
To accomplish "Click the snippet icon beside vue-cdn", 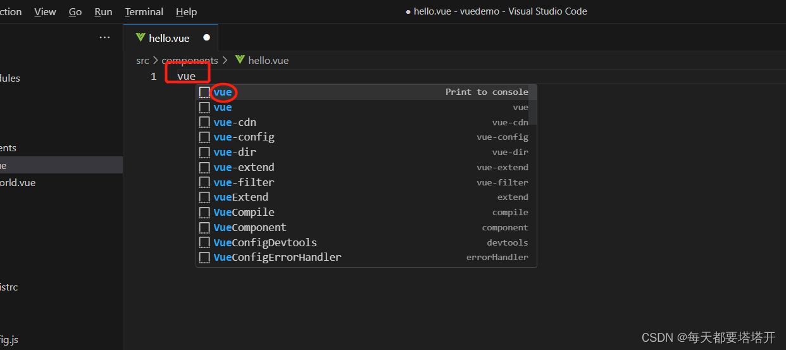I will (x=204, y=122).
